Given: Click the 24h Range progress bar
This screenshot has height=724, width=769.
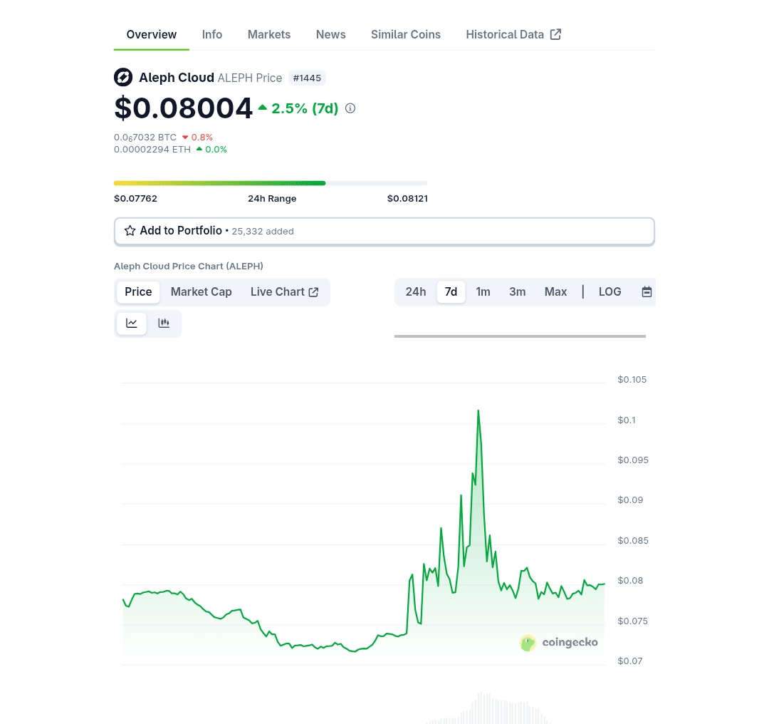Looking at the screenshot, I should [271, 183].
